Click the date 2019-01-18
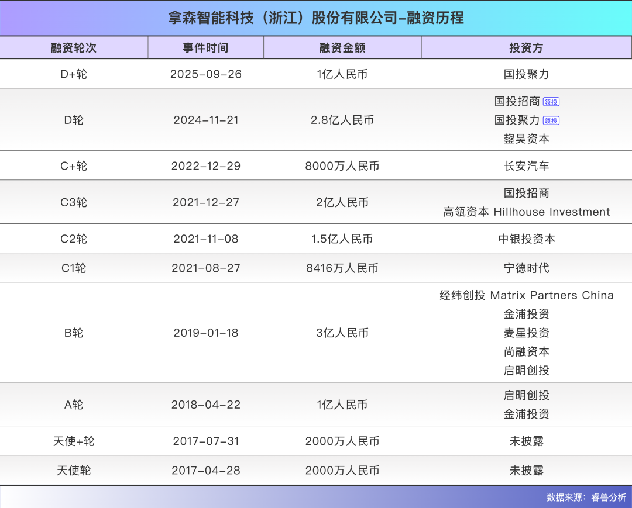Screen dimensions: 632x508 pos(205,333)
